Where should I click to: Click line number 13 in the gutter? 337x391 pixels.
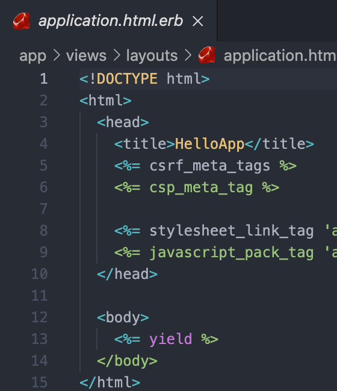39,339
